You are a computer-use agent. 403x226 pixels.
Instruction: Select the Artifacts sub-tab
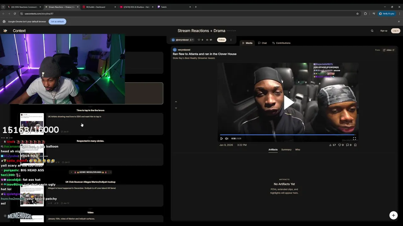click(273, 150)
